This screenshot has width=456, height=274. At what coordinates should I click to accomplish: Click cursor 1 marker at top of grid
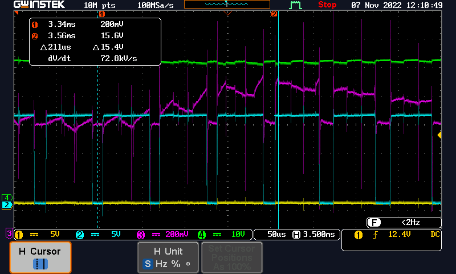pyautogui.click(x=102, y=14)
